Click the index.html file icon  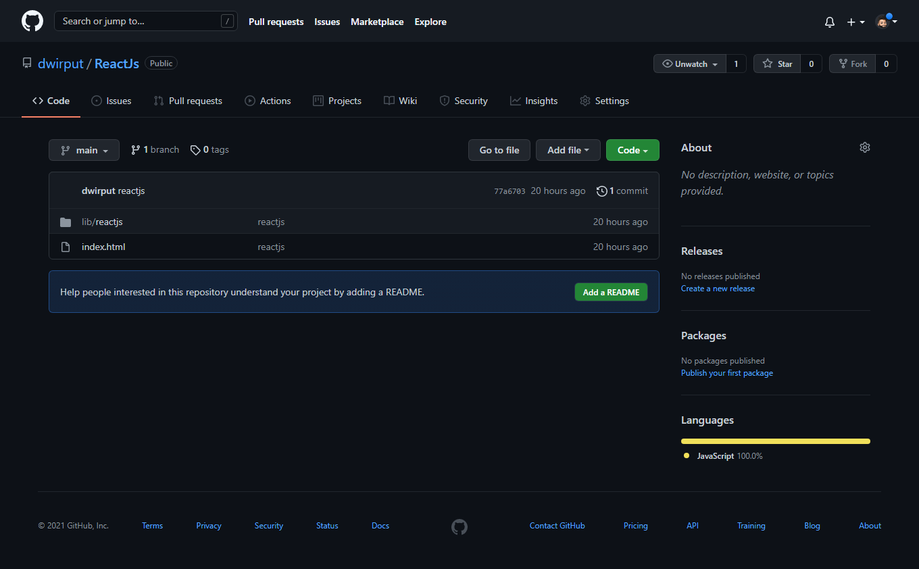click(66, 247)
